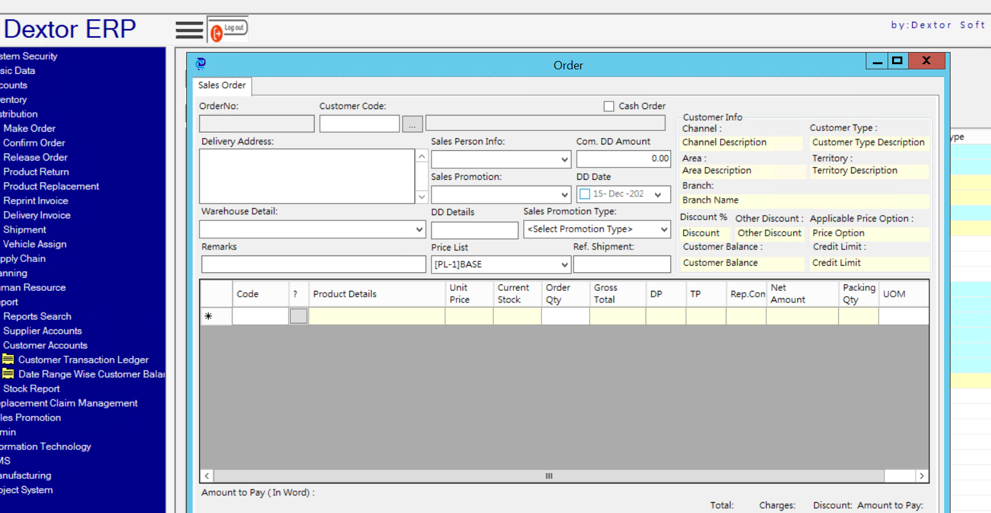Click the new row asterisk marker
This screenshot has width=991, height=513.
click(x=208, y=316)
